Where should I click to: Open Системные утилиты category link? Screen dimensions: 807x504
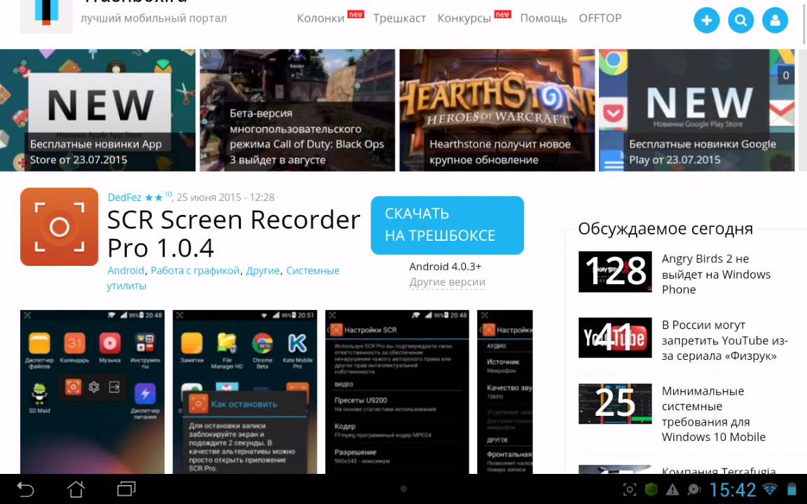coord(223,278)
